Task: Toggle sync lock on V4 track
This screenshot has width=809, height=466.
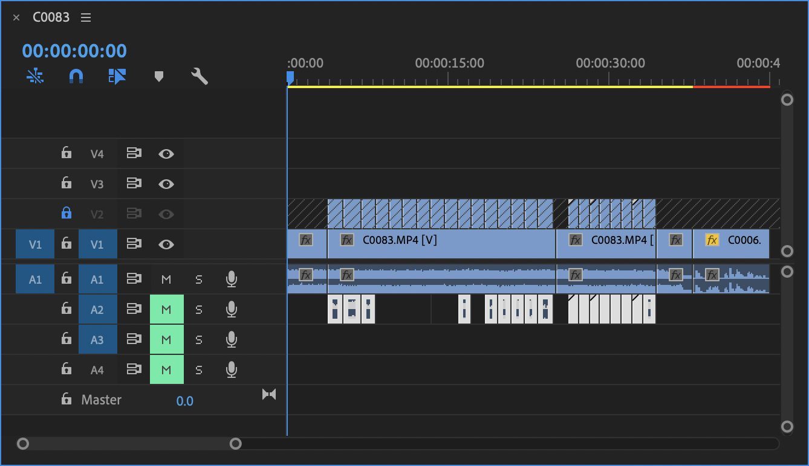Action: (134, 153)
